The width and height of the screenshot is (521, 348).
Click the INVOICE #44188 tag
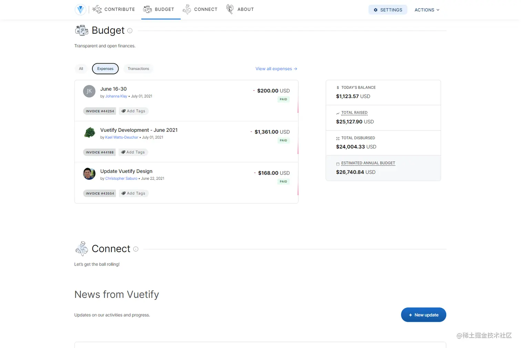tap(100, 152)
